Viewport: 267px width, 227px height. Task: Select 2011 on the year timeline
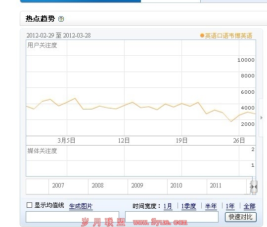[x=216, y=185]
